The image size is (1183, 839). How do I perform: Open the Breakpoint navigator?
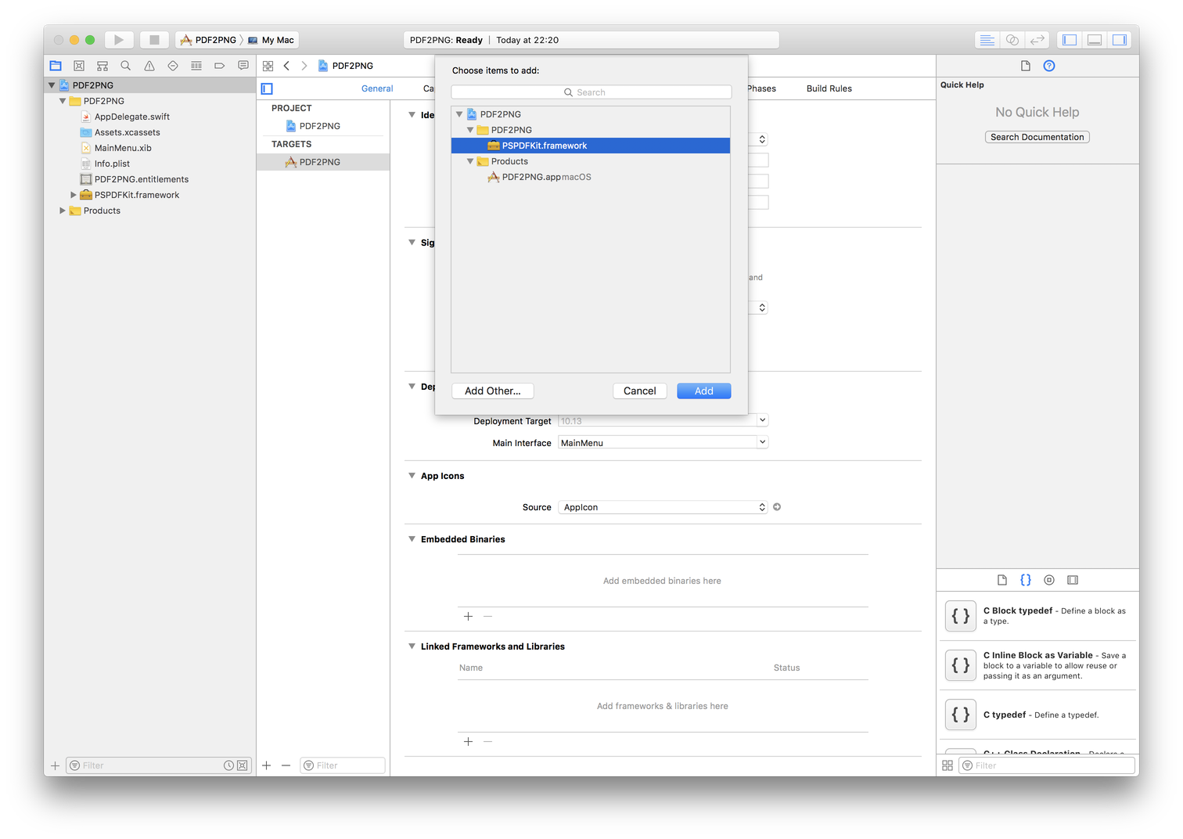pos(220,66)
